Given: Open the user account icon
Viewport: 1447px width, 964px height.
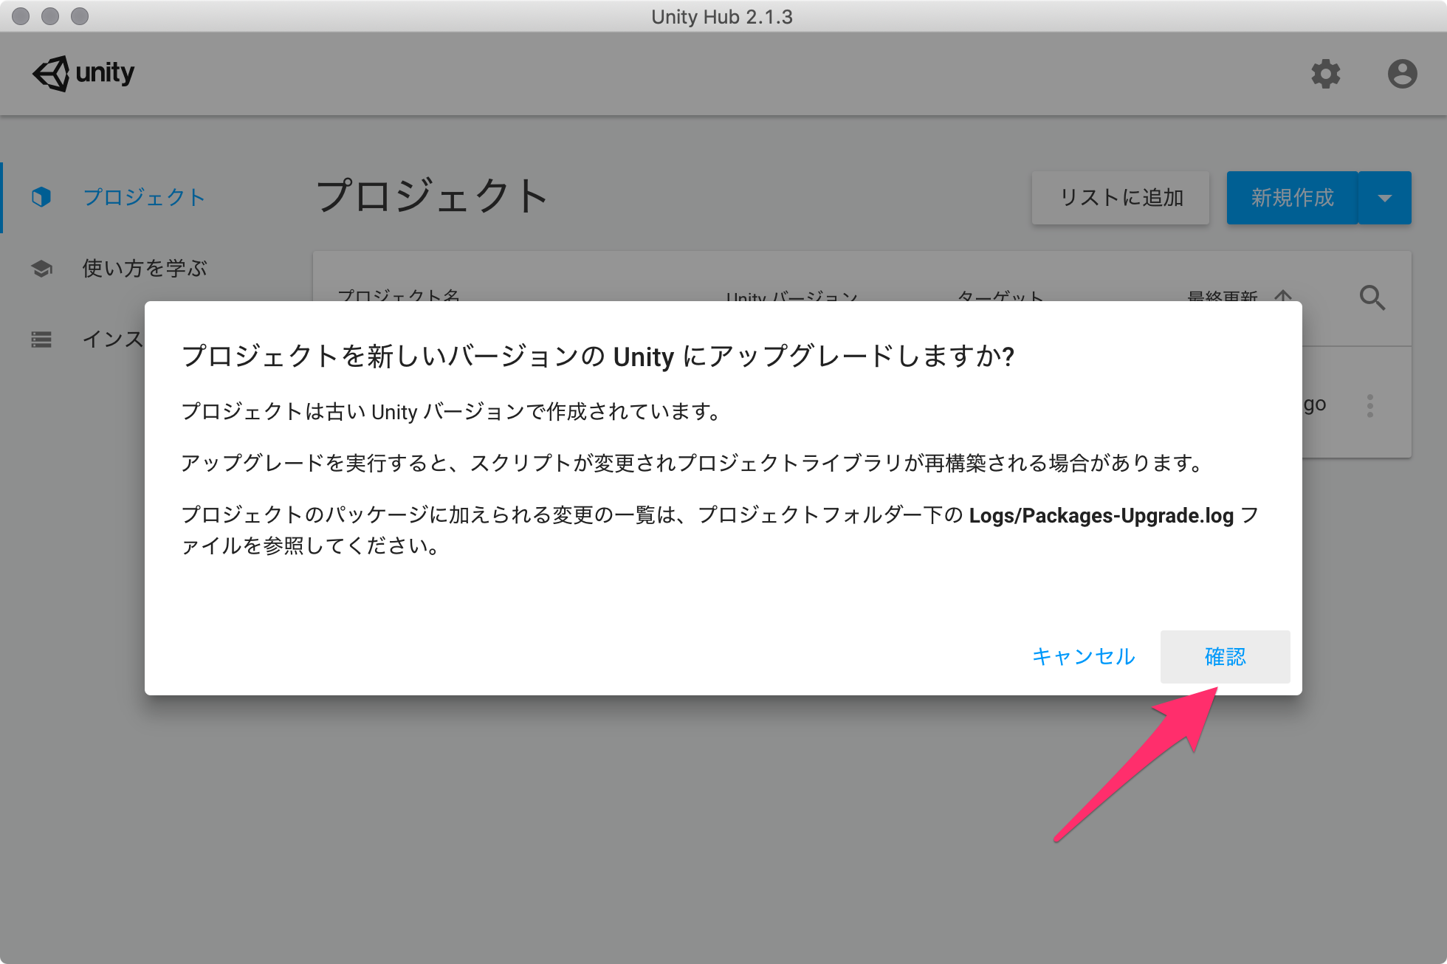Looking at the screenshot, I should coord(1402,74).
